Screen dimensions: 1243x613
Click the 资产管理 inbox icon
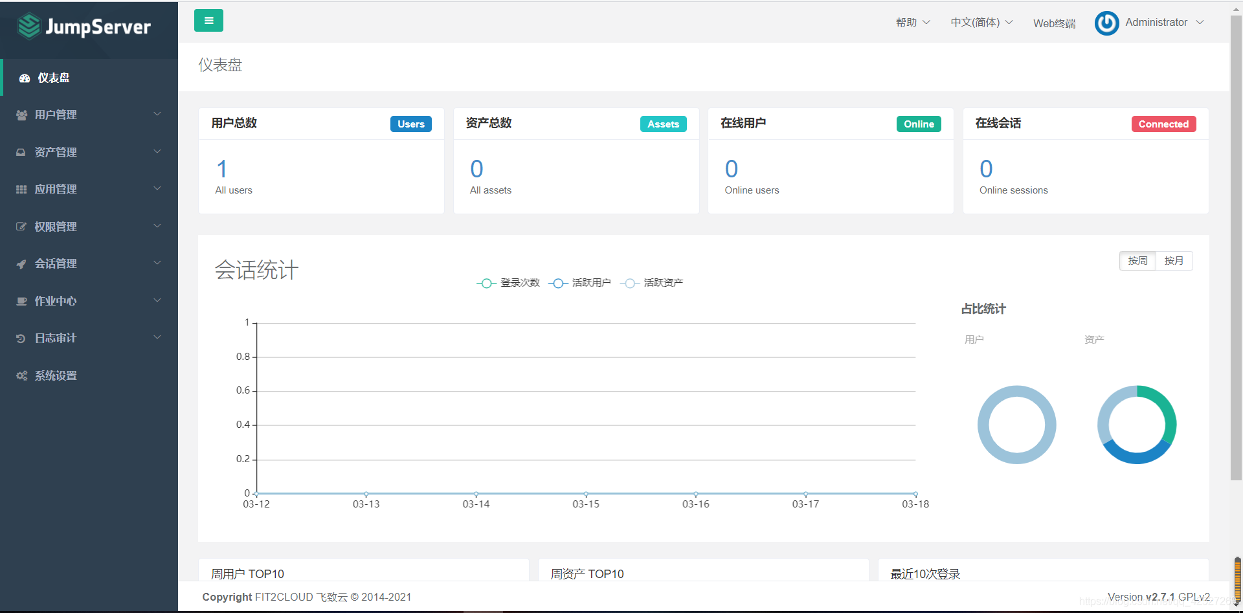pyautogui.click(x=21, y=152)
